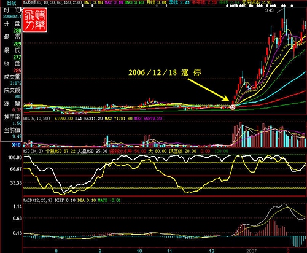
Task: Click the 66.67 level on the MSD axis
Action: (x=16, y=169)
